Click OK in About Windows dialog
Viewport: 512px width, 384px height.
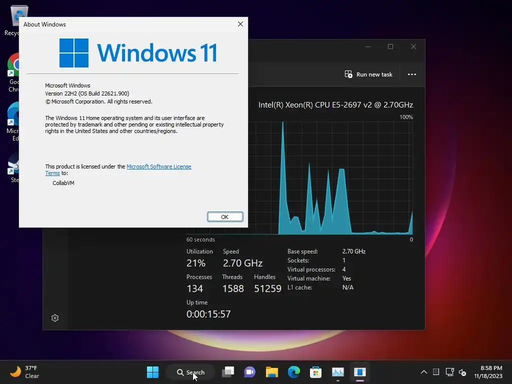(x=225, y=217)
